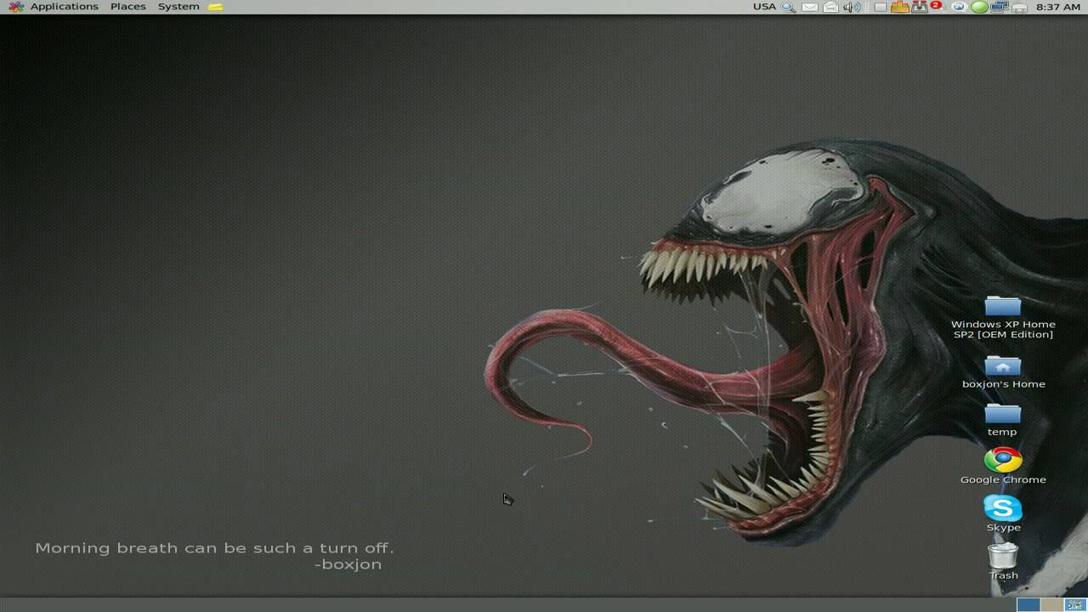This screenshot has width=1088, height=612.
Task: Switch the USA keyboard layout indicator
Action: pos(764,7)
